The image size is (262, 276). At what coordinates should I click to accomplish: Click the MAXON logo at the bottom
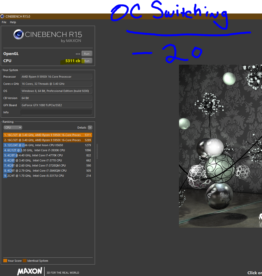click(x=30, y=271)
